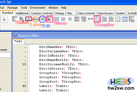Image resolution: width=137 pixels, height=92 pixels.
Task: Click the Source Editor title bar
Action: click(x=74, y=35)
